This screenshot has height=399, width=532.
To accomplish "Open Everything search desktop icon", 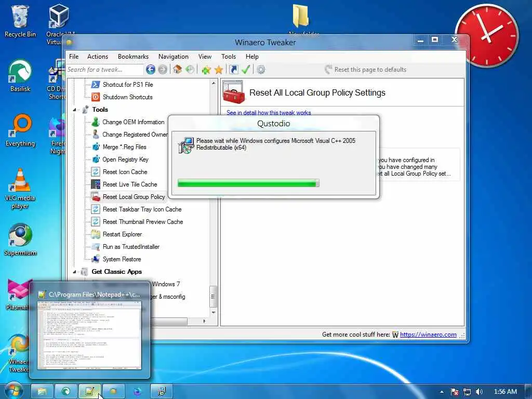I will (20, 130).
